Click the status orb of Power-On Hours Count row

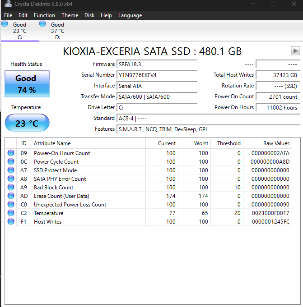[11, 153]
